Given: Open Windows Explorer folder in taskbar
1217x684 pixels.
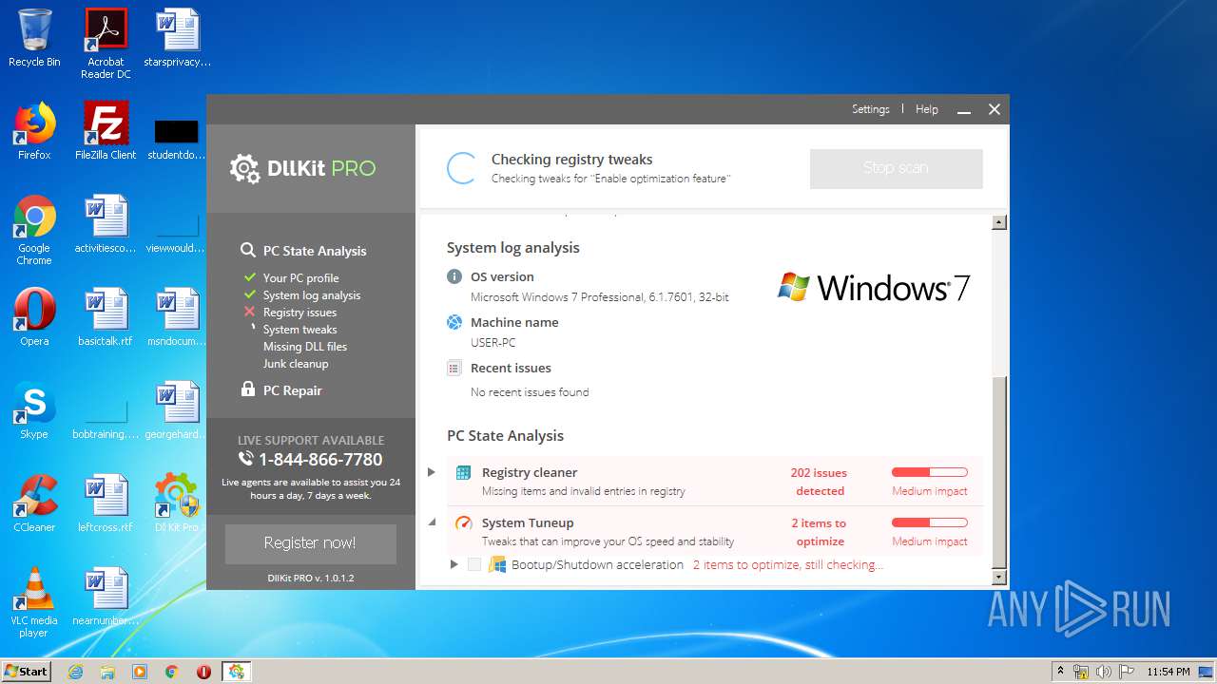Looking at the screenshot, I should tap(107, 672).
